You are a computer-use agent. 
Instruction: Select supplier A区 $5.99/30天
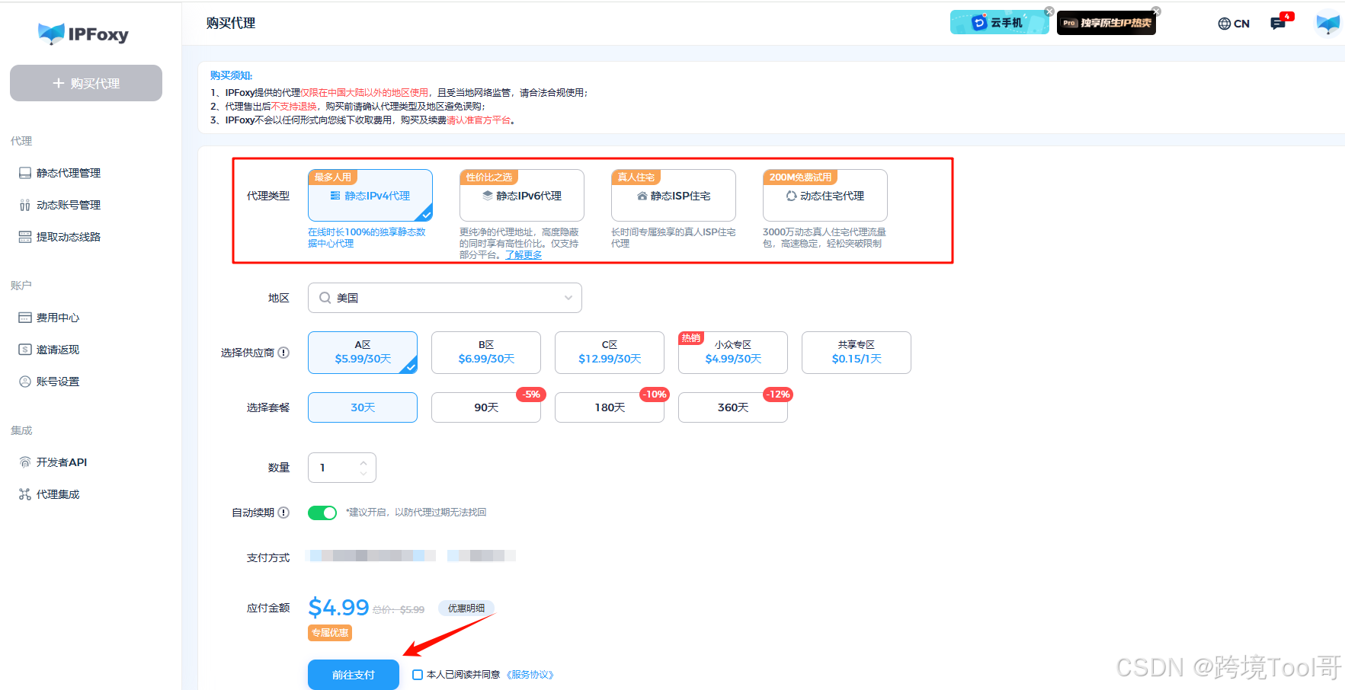coord(363,353)
